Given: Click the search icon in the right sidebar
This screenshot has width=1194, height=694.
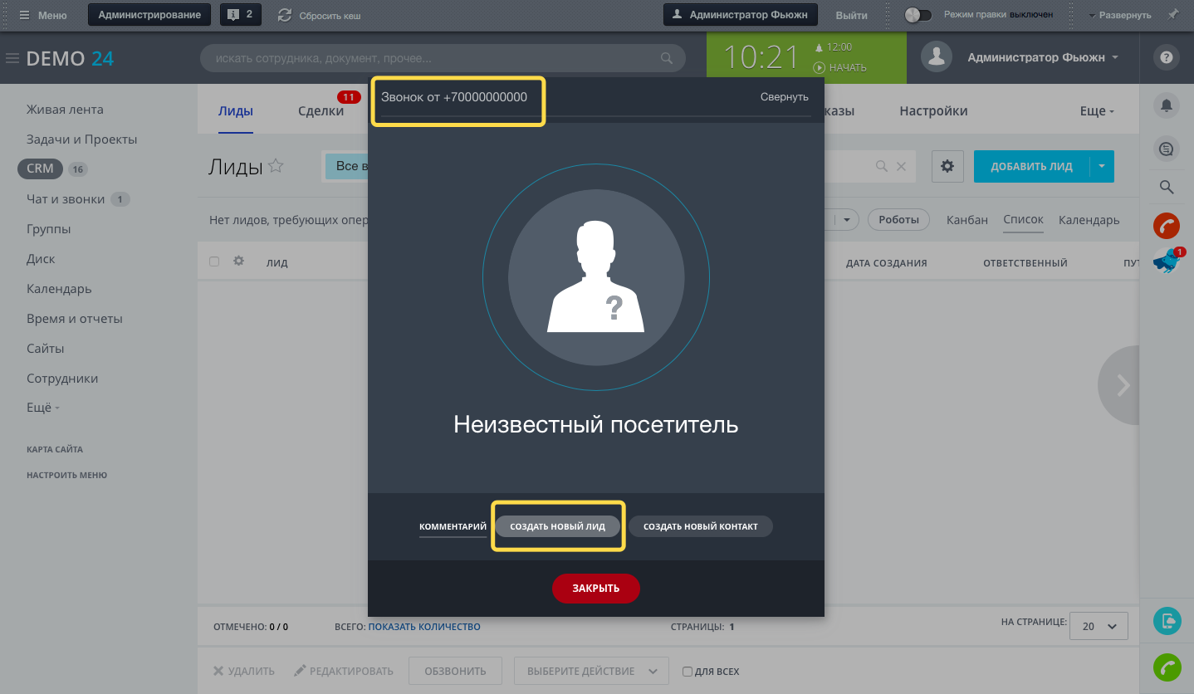Looking at the screenshot, I should tap(1166, 187).
